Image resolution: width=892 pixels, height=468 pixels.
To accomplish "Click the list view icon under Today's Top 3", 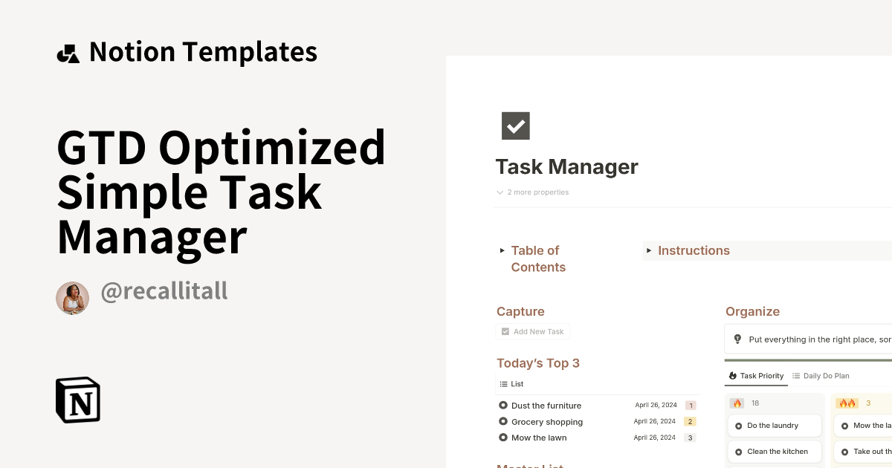I will tap(502, 384).
